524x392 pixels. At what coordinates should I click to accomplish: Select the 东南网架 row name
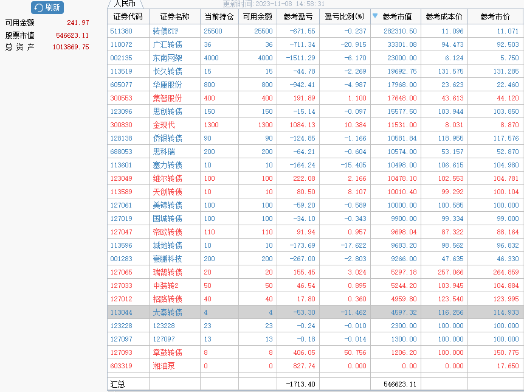click(167, 58)
